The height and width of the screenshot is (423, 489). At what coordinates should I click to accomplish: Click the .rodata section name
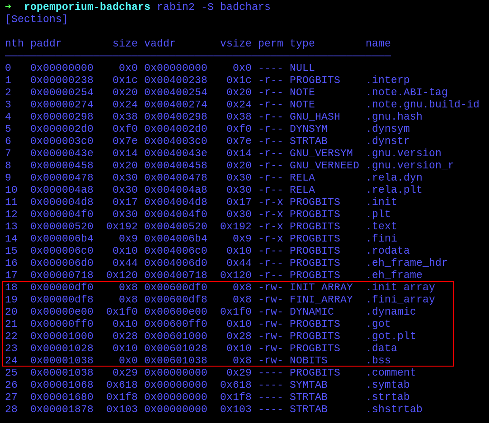[x=387, y=251]
